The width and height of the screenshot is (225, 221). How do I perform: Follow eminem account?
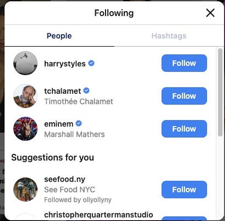pos(184,129)
